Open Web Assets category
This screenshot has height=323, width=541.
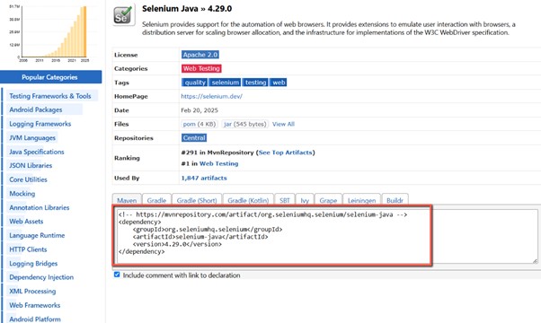pyautogui.click(x=26, y=222)
